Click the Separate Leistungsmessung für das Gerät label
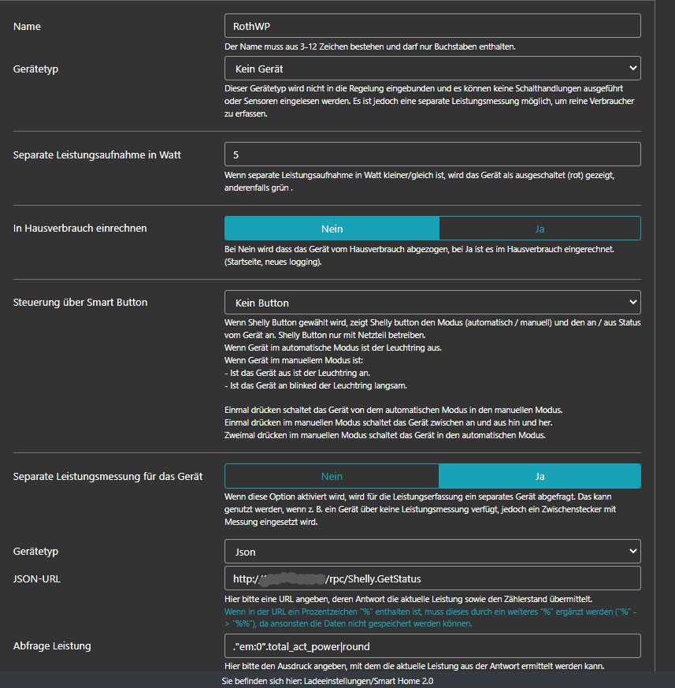This screenshot has width=675, height=688. (x=108, y=476)
